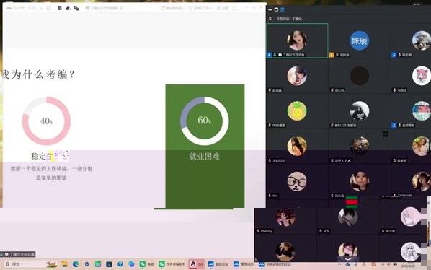Open the 文件传输助手 taskbar window
Image resolution: width=431 pixels, height=270 pixels.
[x=172, y=264]
